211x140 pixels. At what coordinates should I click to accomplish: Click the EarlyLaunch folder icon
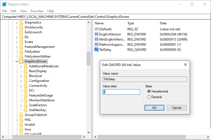21,32
